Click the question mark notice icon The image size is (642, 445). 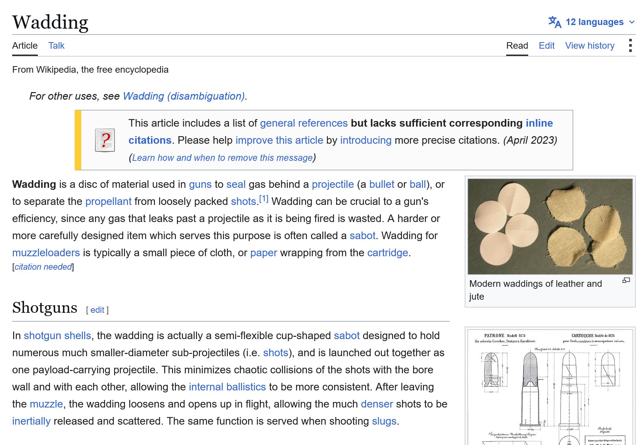105,140
